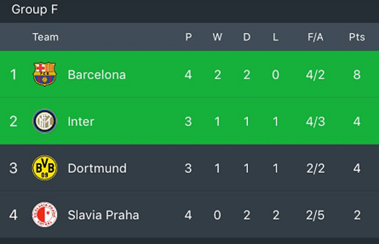Open the Inter team name
Screen dimensions: 379x244
coord(81,121)
